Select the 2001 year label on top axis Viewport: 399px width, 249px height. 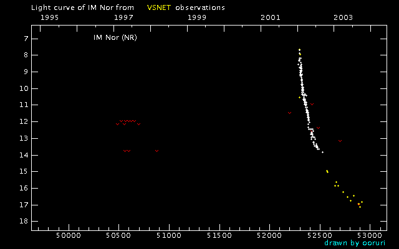pos(270,17)
